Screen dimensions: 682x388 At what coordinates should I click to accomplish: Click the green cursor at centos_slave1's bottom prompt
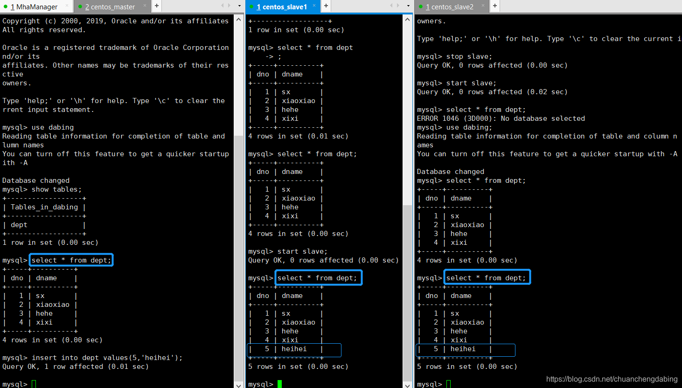[x=279, y=384]
